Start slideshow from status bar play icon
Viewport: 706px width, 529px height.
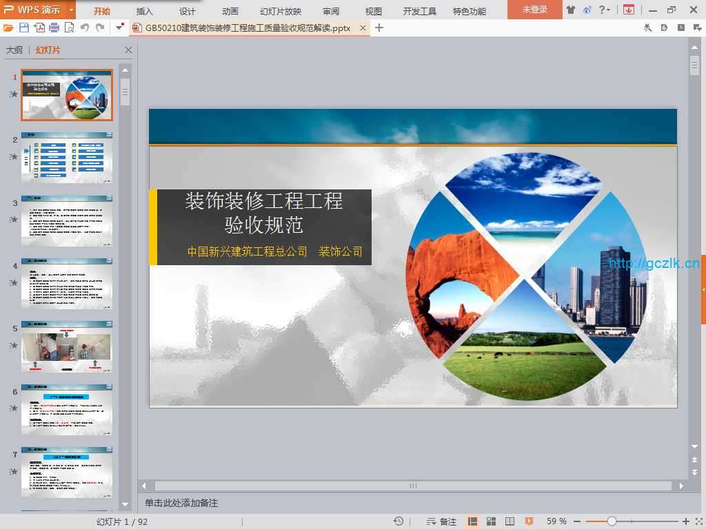(x=529, y=521)
